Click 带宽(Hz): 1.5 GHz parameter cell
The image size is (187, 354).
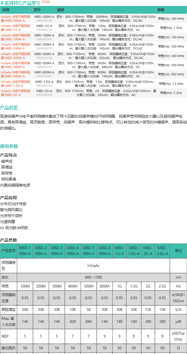click(171, 84)
